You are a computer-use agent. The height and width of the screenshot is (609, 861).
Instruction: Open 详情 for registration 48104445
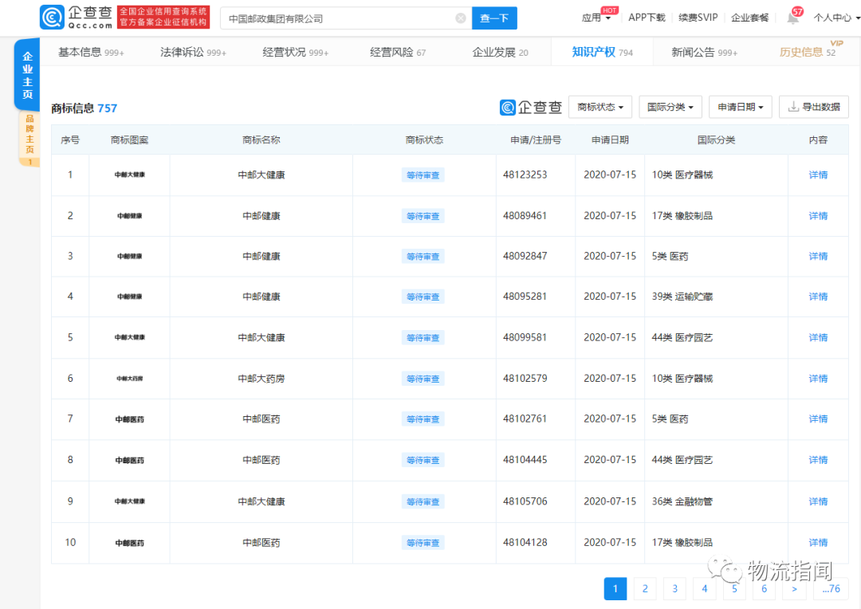pos(818,460)
